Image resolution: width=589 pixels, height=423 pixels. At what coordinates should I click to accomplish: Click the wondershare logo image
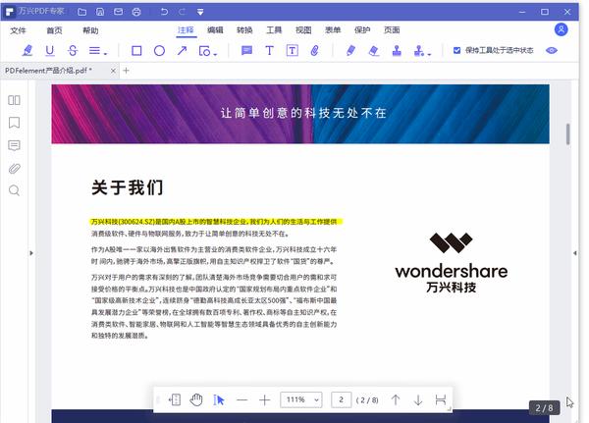coord(452,263)
